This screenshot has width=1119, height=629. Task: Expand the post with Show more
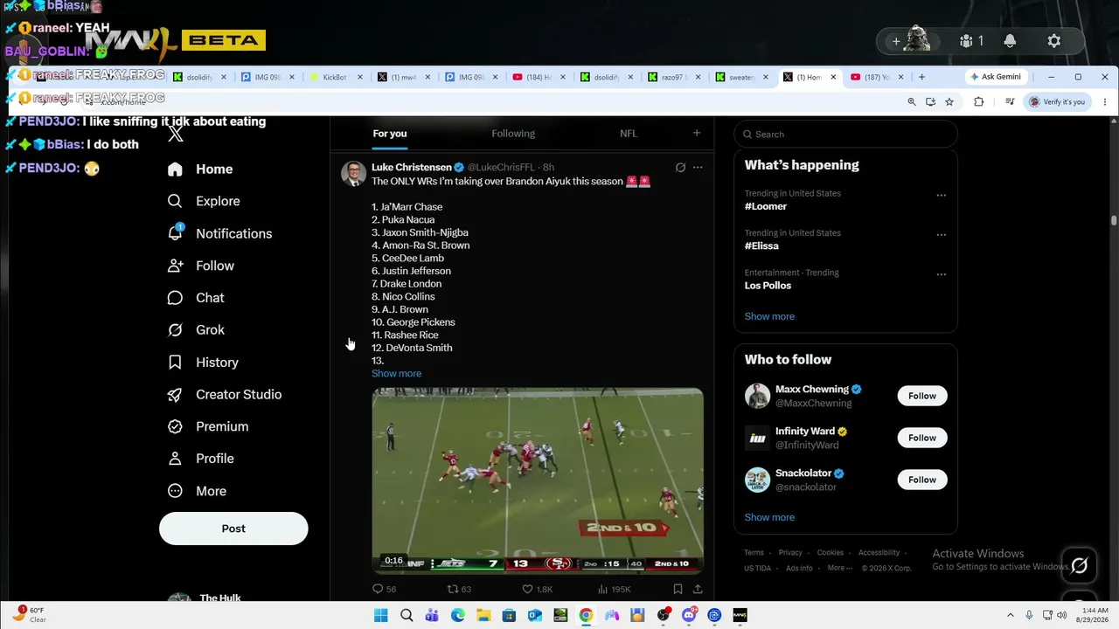(396, 374)
